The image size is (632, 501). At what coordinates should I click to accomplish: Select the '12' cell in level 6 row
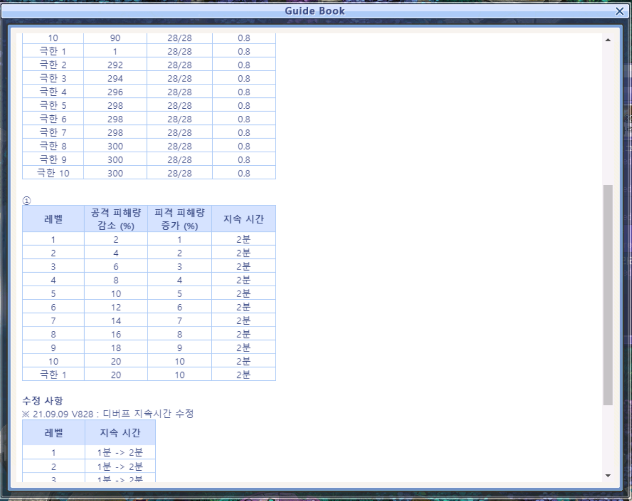(116, 307)
